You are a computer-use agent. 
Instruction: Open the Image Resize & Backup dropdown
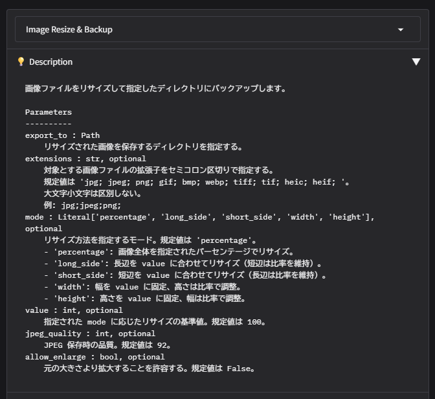pyautogui.click(x=217, y=29)
